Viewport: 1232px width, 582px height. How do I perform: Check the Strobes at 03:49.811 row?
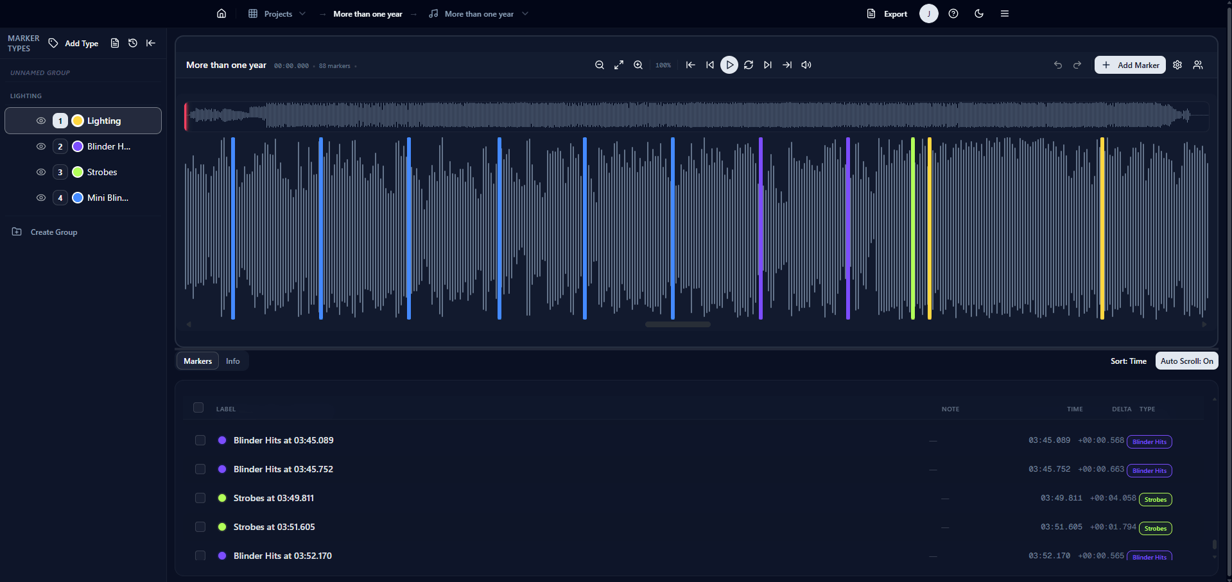point(200,498)
